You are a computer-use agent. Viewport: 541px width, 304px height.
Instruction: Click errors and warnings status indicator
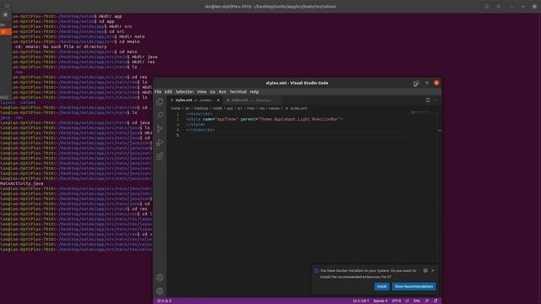click(x=165, y=301)
